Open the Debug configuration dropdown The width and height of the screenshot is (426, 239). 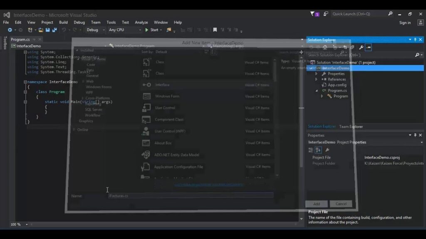tap(104, 30)
